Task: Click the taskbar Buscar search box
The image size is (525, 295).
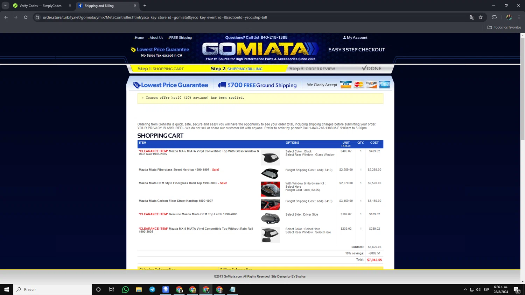Action: (x=52, y=289)
